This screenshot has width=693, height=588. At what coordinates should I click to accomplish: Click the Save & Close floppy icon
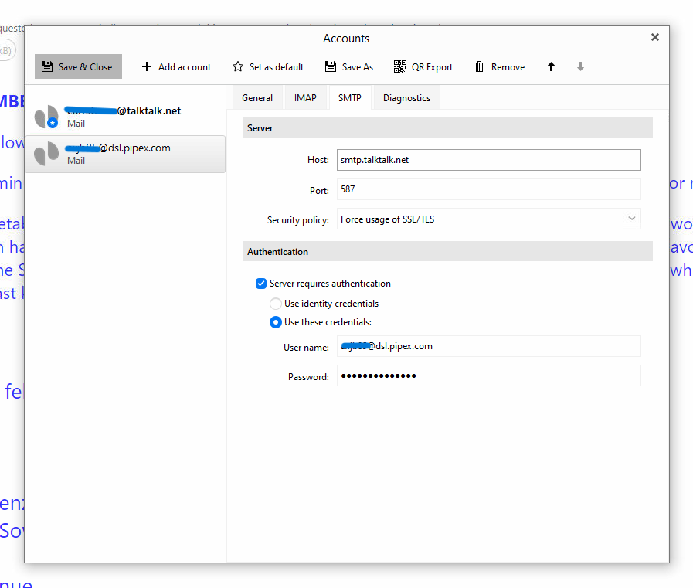point(47,67)
